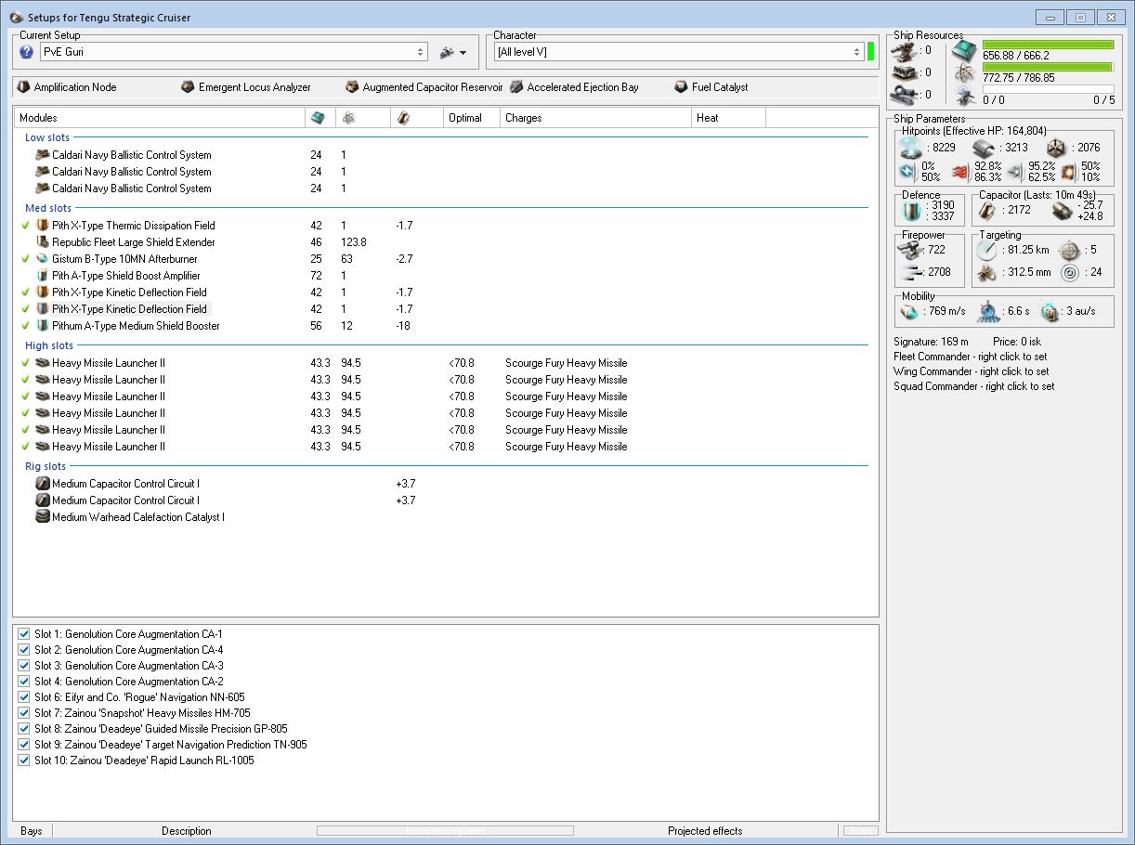Viewport: 1135px width, 845px height.
Task: Sort by the powergrid column header icon
Action: pos(347,118)
